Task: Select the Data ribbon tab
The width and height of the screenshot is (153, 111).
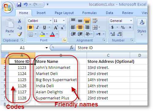Action: (x=110, y=13)
